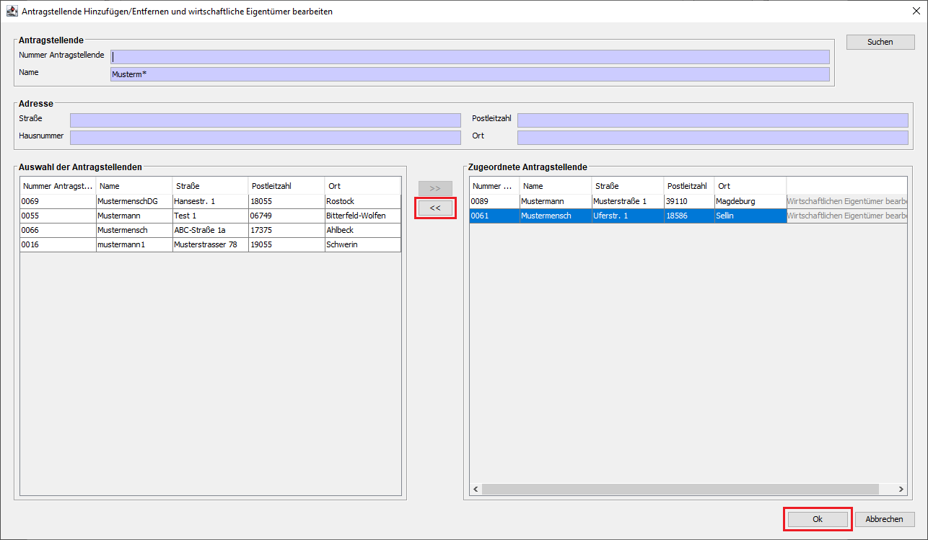The height and width of the screenshot is (540, 928).
Task: Sort assigned table by Nummer header
Action: (x=494, y=186)
